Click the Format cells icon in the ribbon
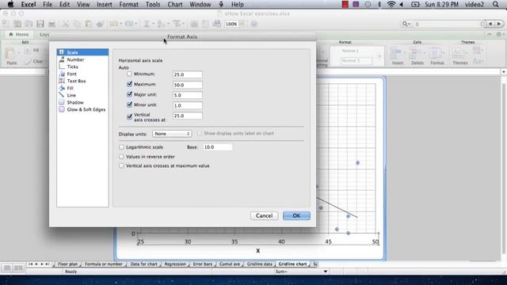This screenshot has height=285, width=507. (x=436, y=56)
